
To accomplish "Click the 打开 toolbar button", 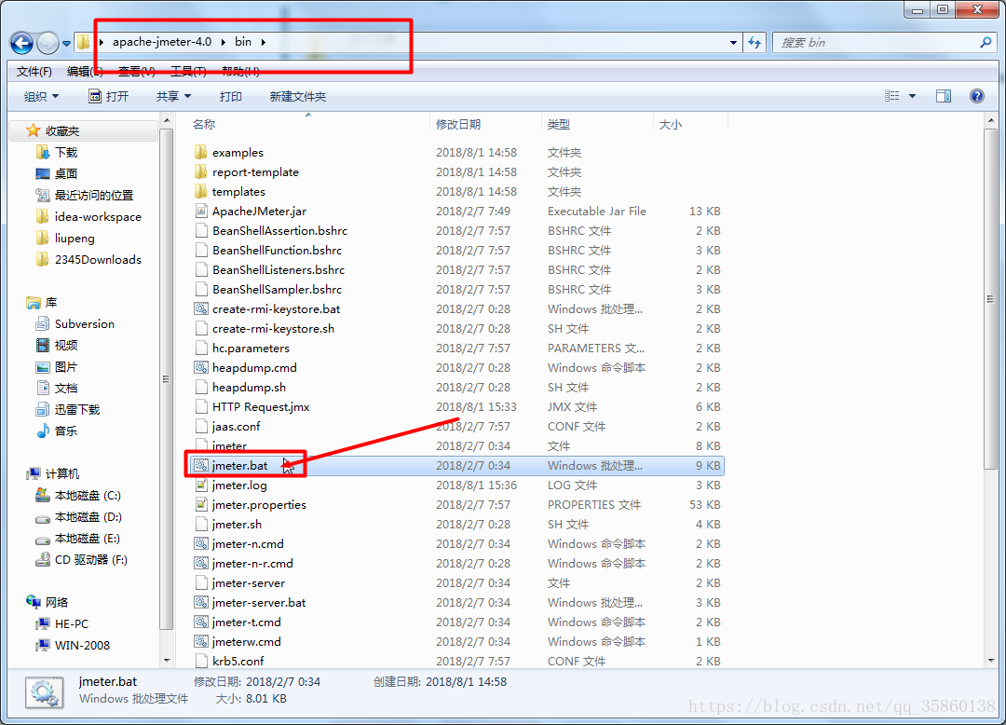I will pyautogui.click(x=108, y=96).
